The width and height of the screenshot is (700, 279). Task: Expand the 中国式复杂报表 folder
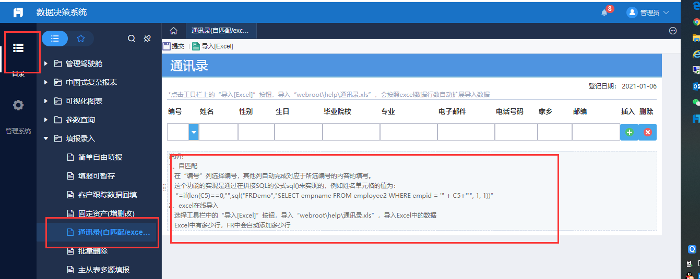click(46, 82)
